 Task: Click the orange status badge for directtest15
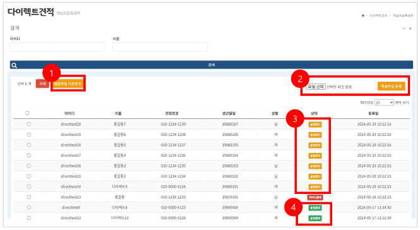click(315, 177)
